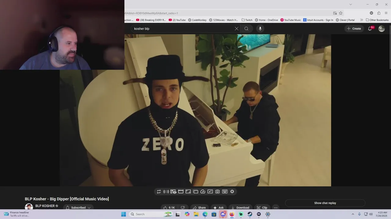Open the browser application menu

(386, 13)
